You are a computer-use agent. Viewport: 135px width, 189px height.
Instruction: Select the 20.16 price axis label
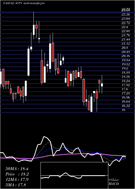point(126,56)
